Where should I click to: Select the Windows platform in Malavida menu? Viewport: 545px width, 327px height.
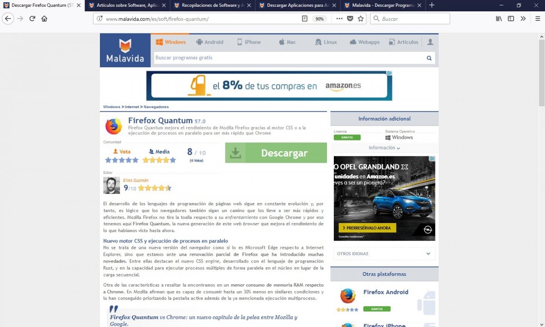tap(171, 42)
